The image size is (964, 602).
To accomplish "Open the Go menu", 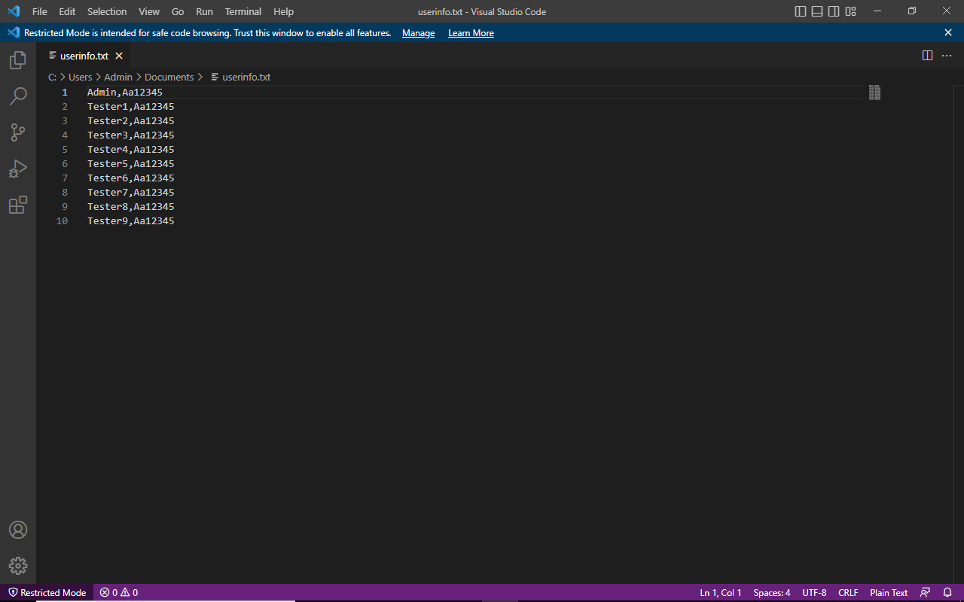I will [x=178, y=11].
